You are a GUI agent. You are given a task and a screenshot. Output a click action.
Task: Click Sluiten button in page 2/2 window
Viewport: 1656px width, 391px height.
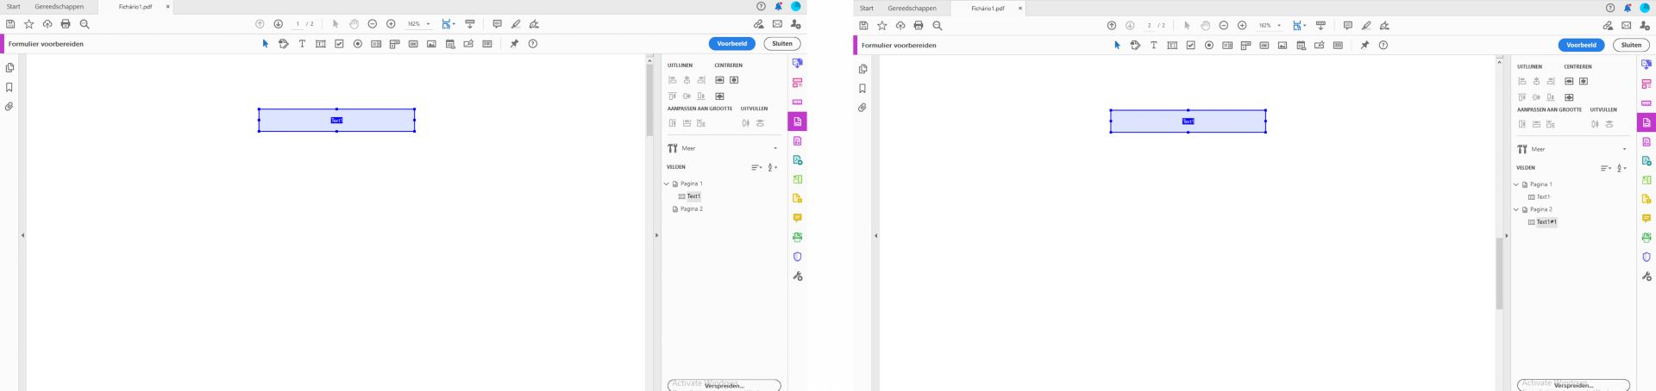click(x=1632, y=45)
